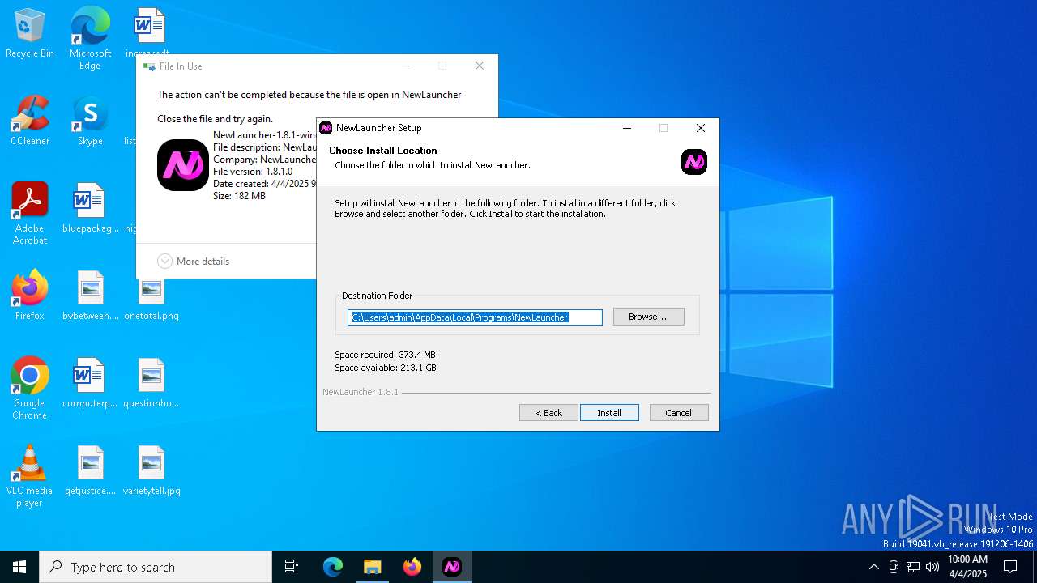
Task: Open the Recycle Bin desktop icon
Action: (30, 34)
